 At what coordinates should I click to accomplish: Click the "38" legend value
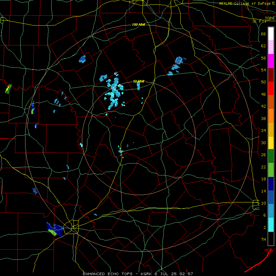coord(263,118)
